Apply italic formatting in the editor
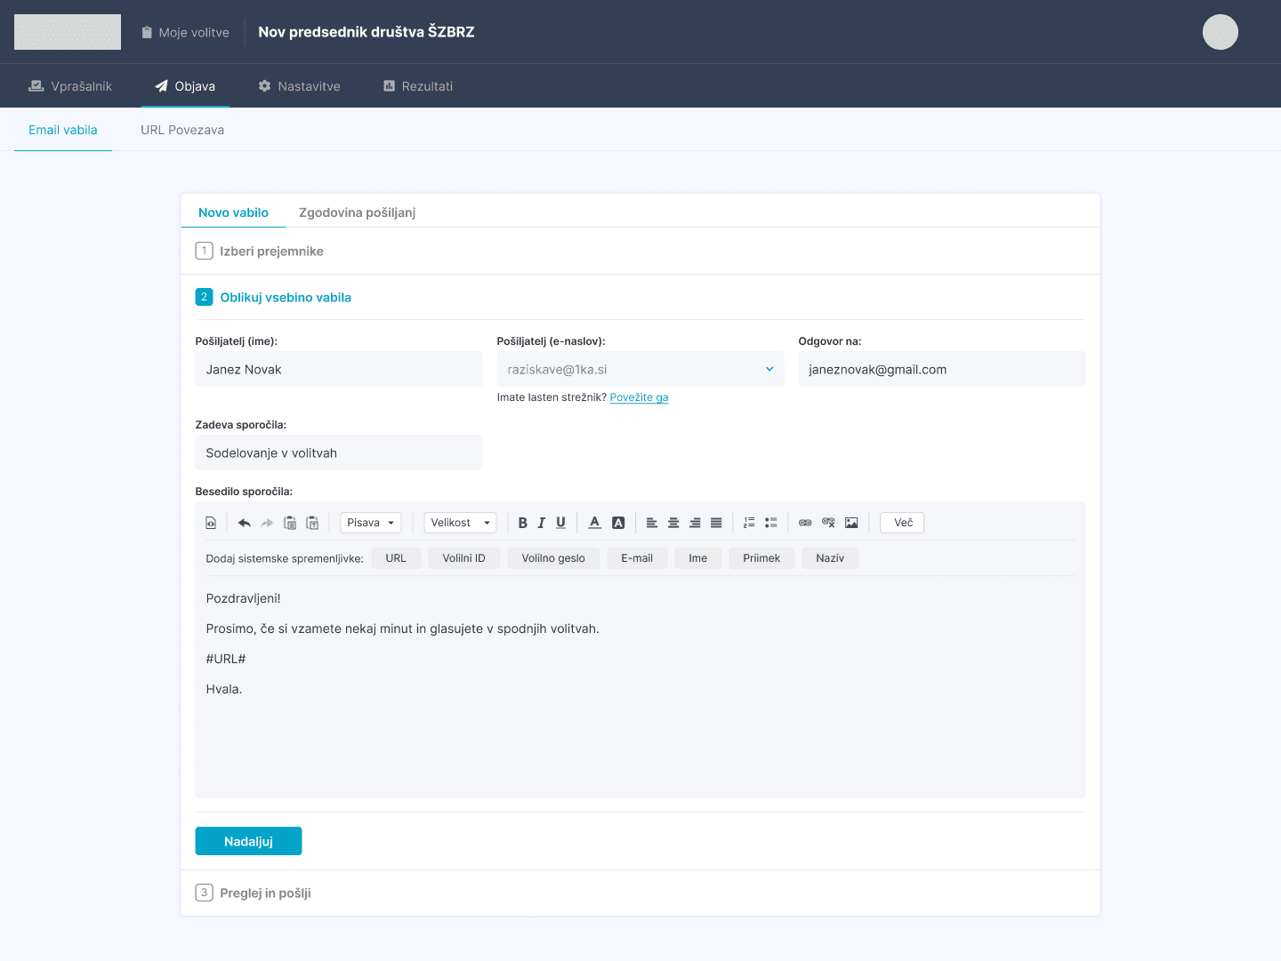This screenshot has height=961, width=1281. click(542, 522)
